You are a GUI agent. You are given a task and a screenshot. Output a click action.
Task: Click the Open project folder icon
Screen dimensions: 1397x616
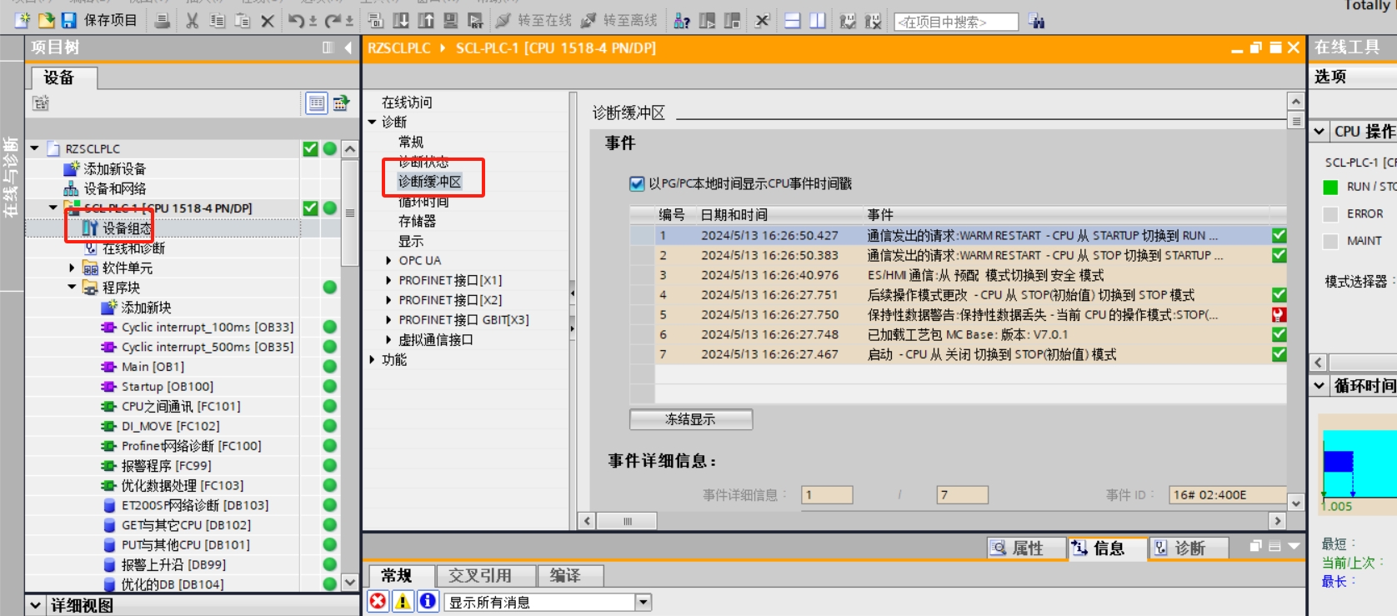click(x=47, y=20)
